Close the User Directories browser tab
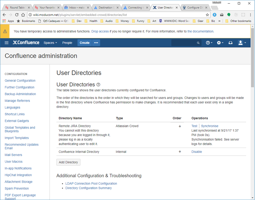Viewport: 258px width, 200px height. 177,7
